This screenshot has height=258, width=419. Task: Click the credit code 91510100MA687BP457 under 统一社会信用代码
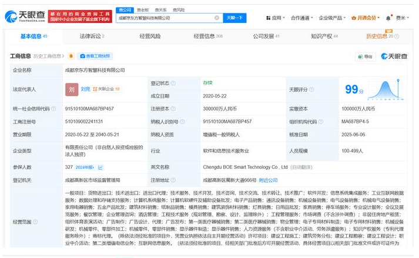[89, 109]
